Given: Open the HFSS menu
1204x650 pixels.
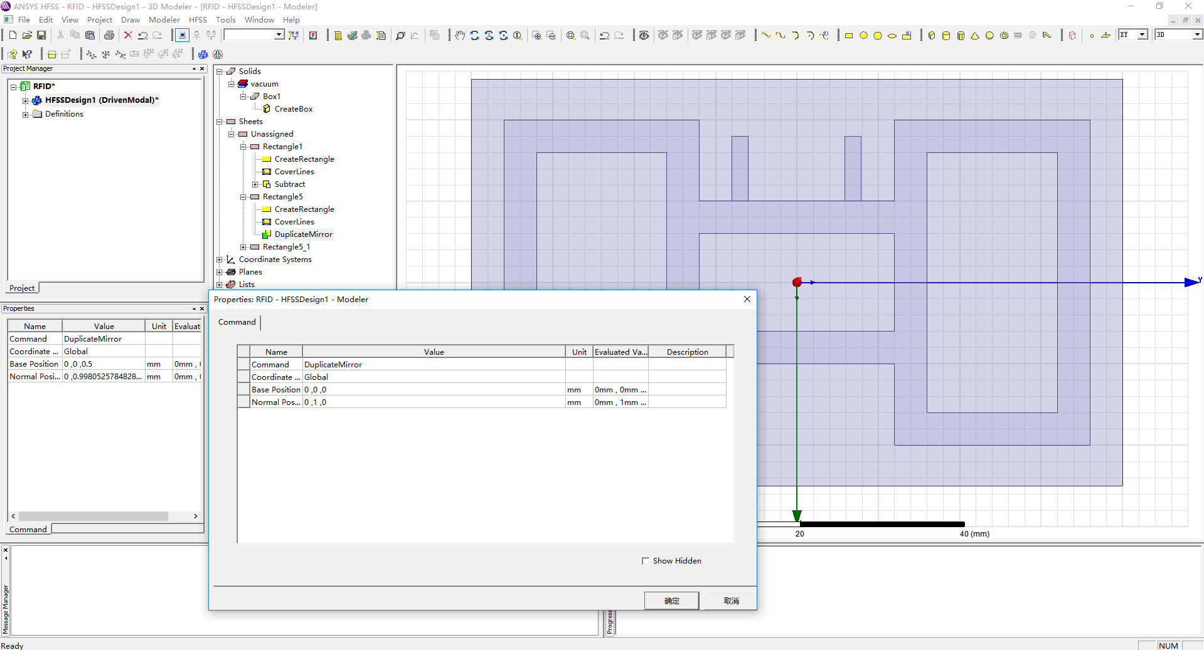Looking at the screenshot, I should (x=198, y=20).
